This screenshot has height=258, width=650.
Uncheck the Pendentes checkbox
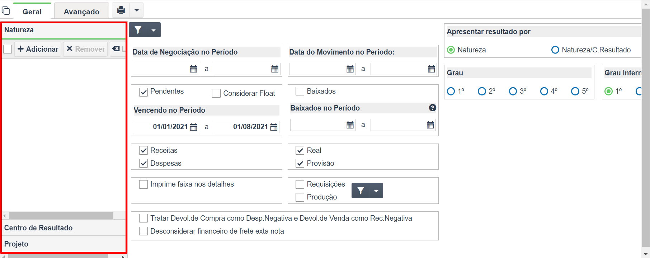click(143, 92)
